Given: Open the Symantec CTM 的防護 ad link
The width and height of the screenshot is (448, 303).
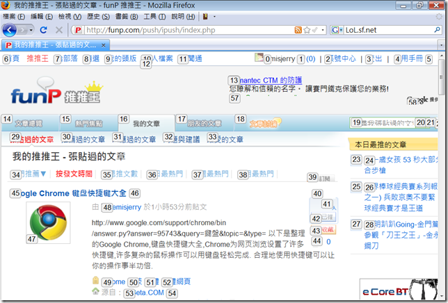Looking at the screenshot, I should pos(266,80).
